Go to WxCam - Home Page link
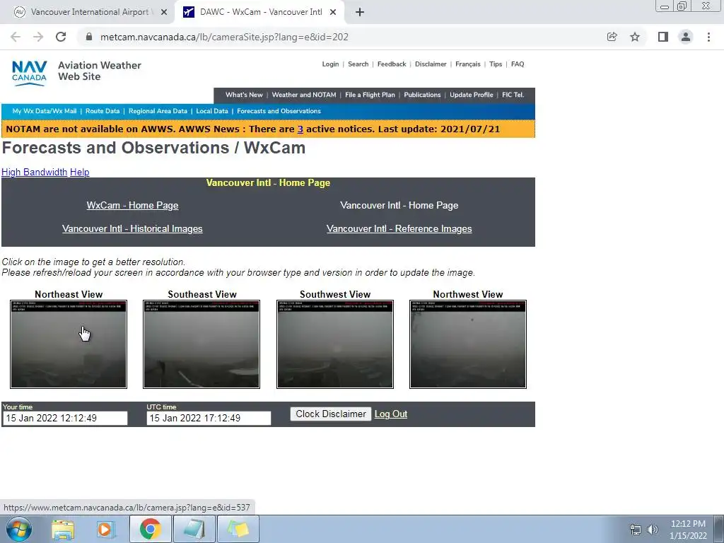Viewport: 724px width, 543px height. [132, 206]
